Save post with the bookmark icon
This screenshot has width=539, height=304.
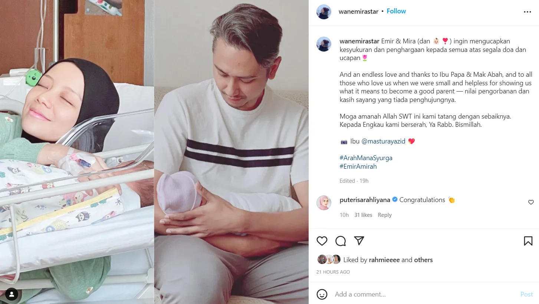coord(528,241)
